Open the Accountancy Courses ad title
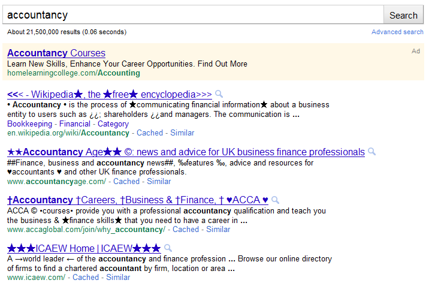The image size is (426, 283). pos(56,53)
